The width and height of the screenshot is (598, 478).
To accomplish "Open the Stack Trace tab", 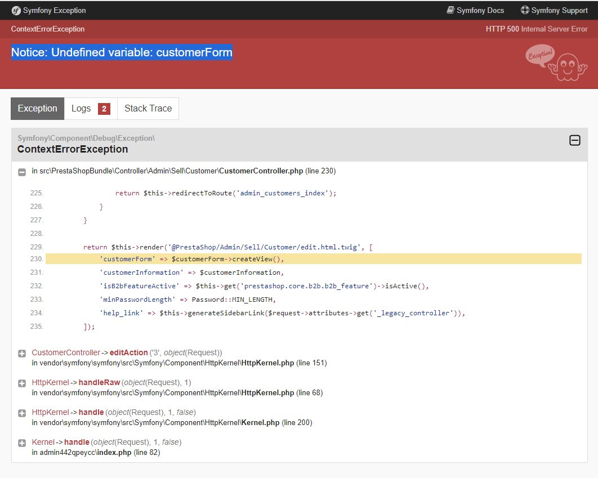I will click(148, 109).
